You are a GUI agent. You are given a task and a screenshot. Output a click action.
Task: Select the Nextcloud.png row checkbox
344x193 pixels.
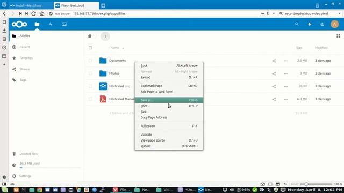click(90, 86)
